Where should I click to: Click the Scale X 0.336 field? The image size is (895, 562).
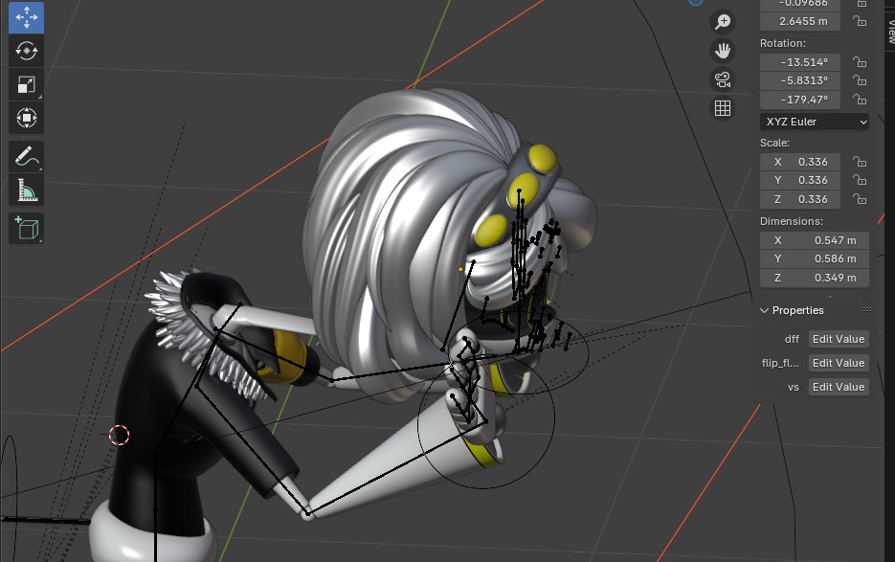coord(799,162)
